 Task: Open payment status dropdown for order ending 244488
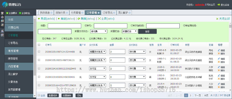pyautogui.click(x=137, y=52)
